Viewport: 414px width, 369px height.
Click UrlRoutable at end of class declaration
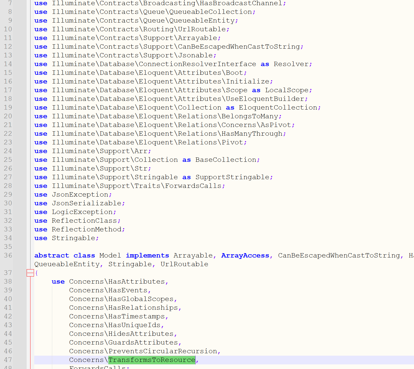[x=184, y=264]
